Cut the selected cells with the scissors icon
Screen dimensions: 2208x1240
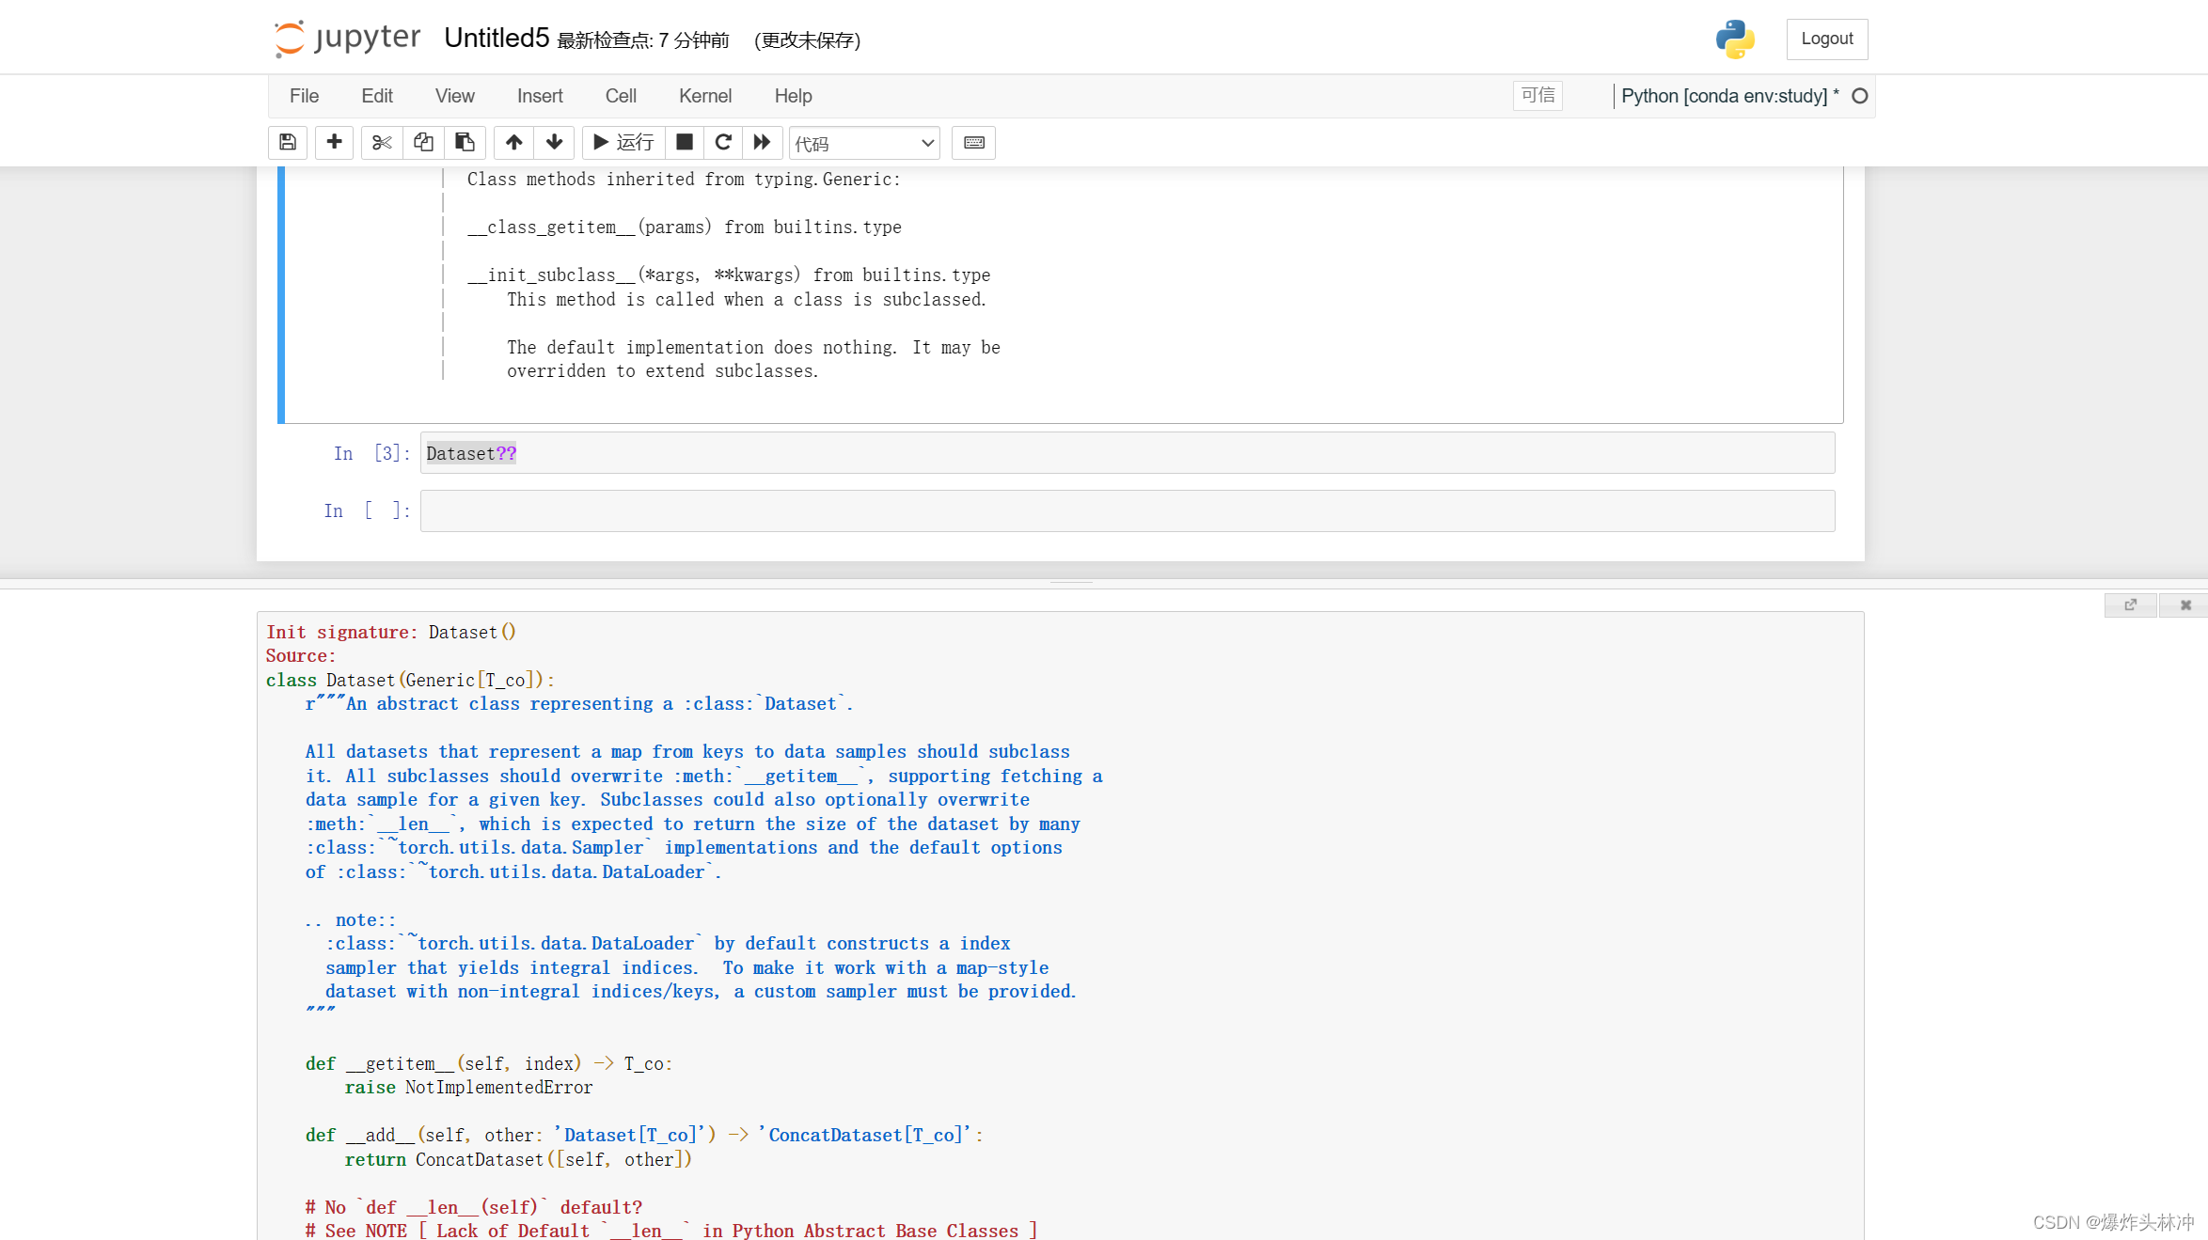(381, 143)
